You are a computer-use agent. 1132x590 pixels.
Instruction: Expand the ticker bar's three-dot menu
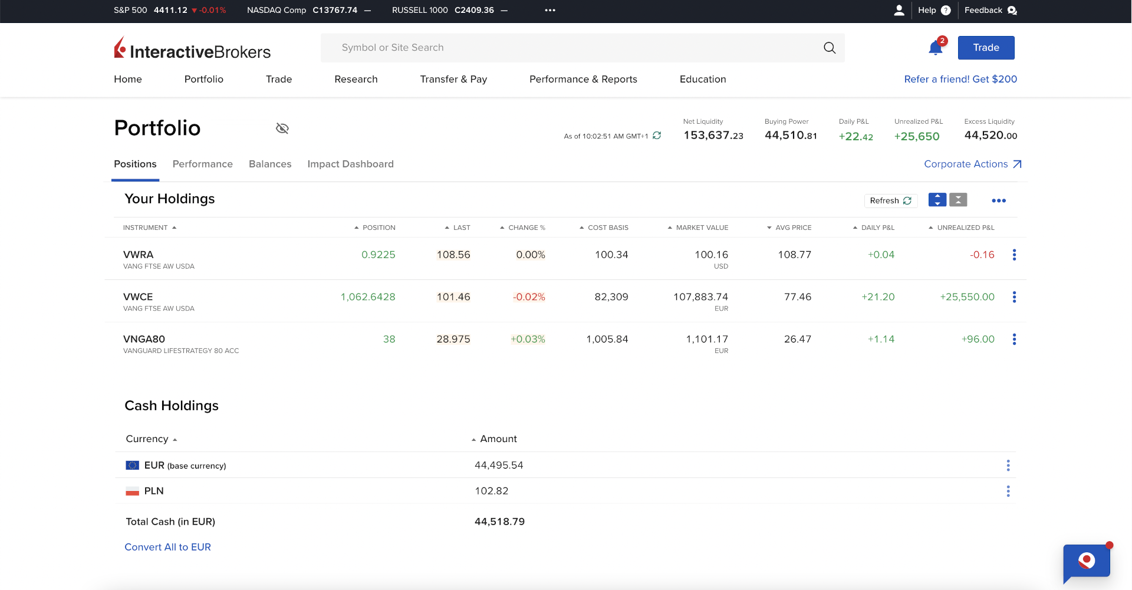(x=550, y=10)
